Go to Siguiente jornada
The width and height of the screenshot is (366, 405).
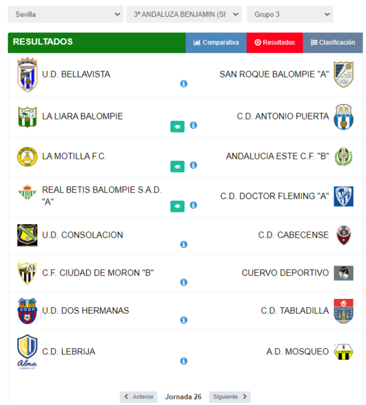[x=230, y=397]
